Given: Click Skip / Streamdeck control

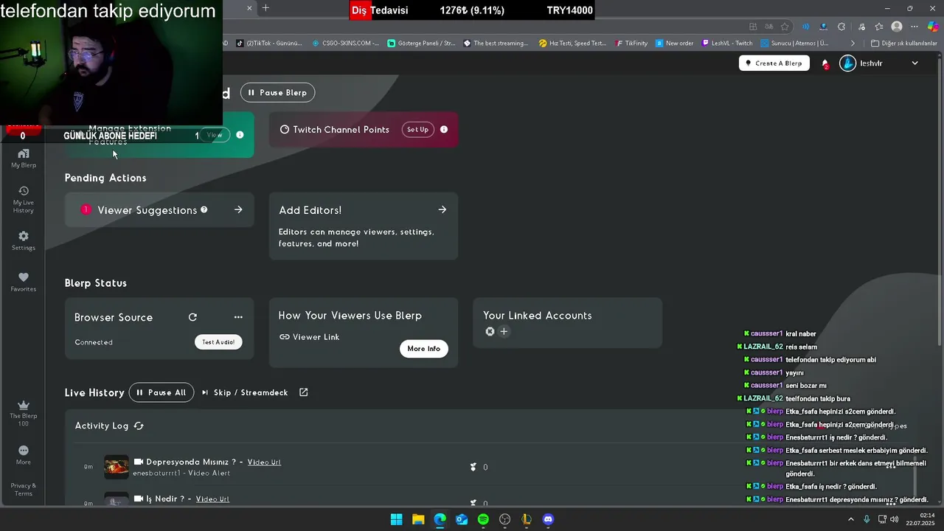Looking at the screenshot, I should 245,392.
